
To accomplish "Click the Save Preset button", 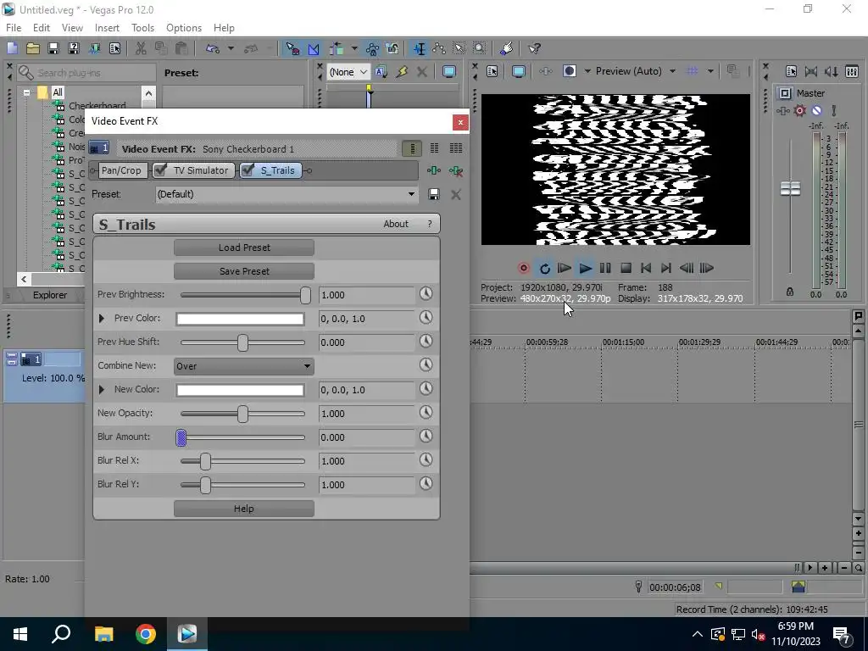I will pos(244,271).
